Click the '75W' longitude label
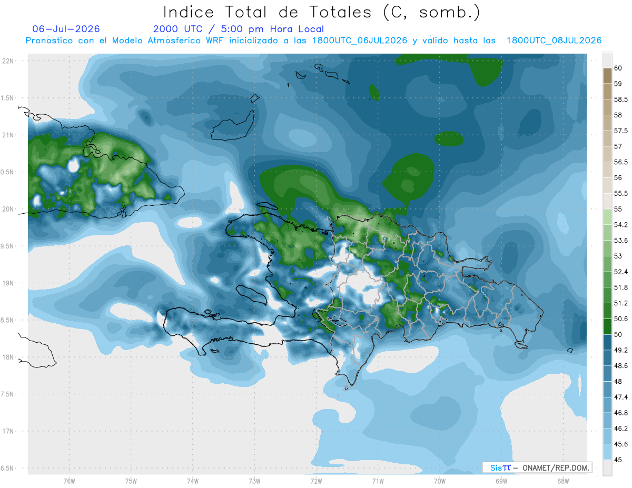 pos(131,481)
